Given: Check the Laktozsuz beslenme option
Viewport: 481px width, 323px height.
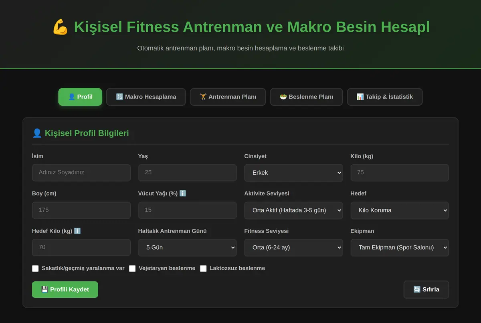Looking at the screenshot, I should coord(203,268).
